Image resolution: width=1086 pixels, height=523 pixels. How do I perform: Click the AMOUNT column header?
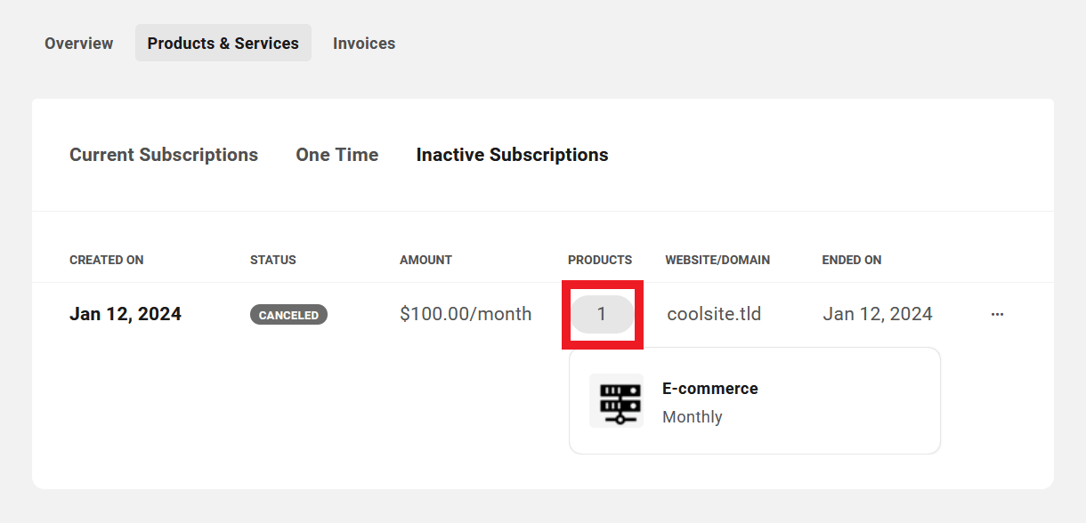click(x=425, y=260)
